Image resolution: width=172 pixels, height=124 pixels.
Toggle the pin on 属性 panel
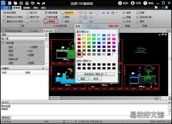(46, 35)
